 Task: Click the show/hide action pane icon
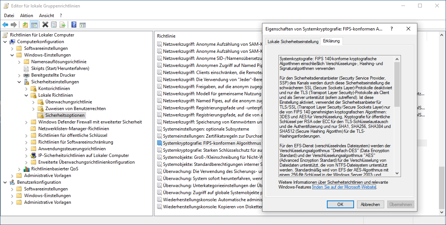82,25
